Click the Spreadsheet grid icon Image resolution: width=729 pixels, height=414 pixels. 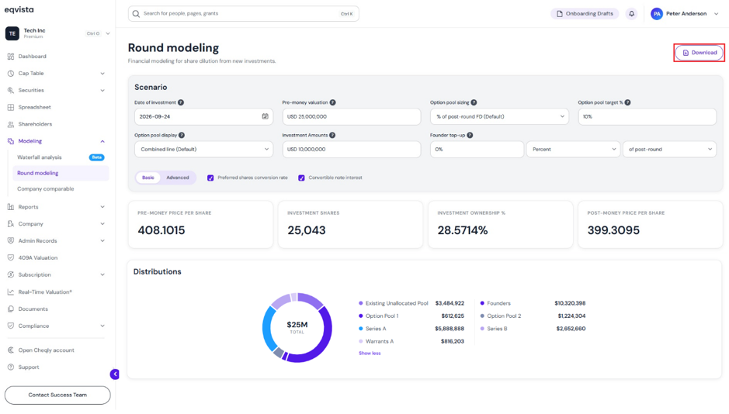[x=11, y=107]
